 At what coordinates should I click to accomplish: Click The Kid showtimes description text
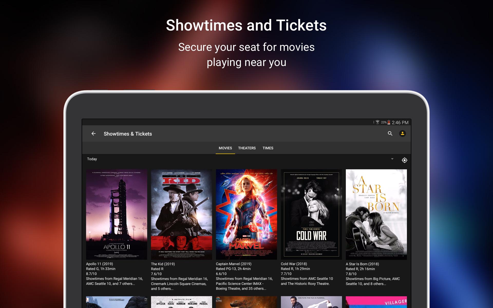[x=179, y=284]
